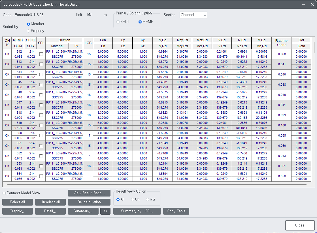Image resolution: width=317 pixels, height=233 pixels.
Task: Close the code checking dialog
Action: tap(299, 225)
